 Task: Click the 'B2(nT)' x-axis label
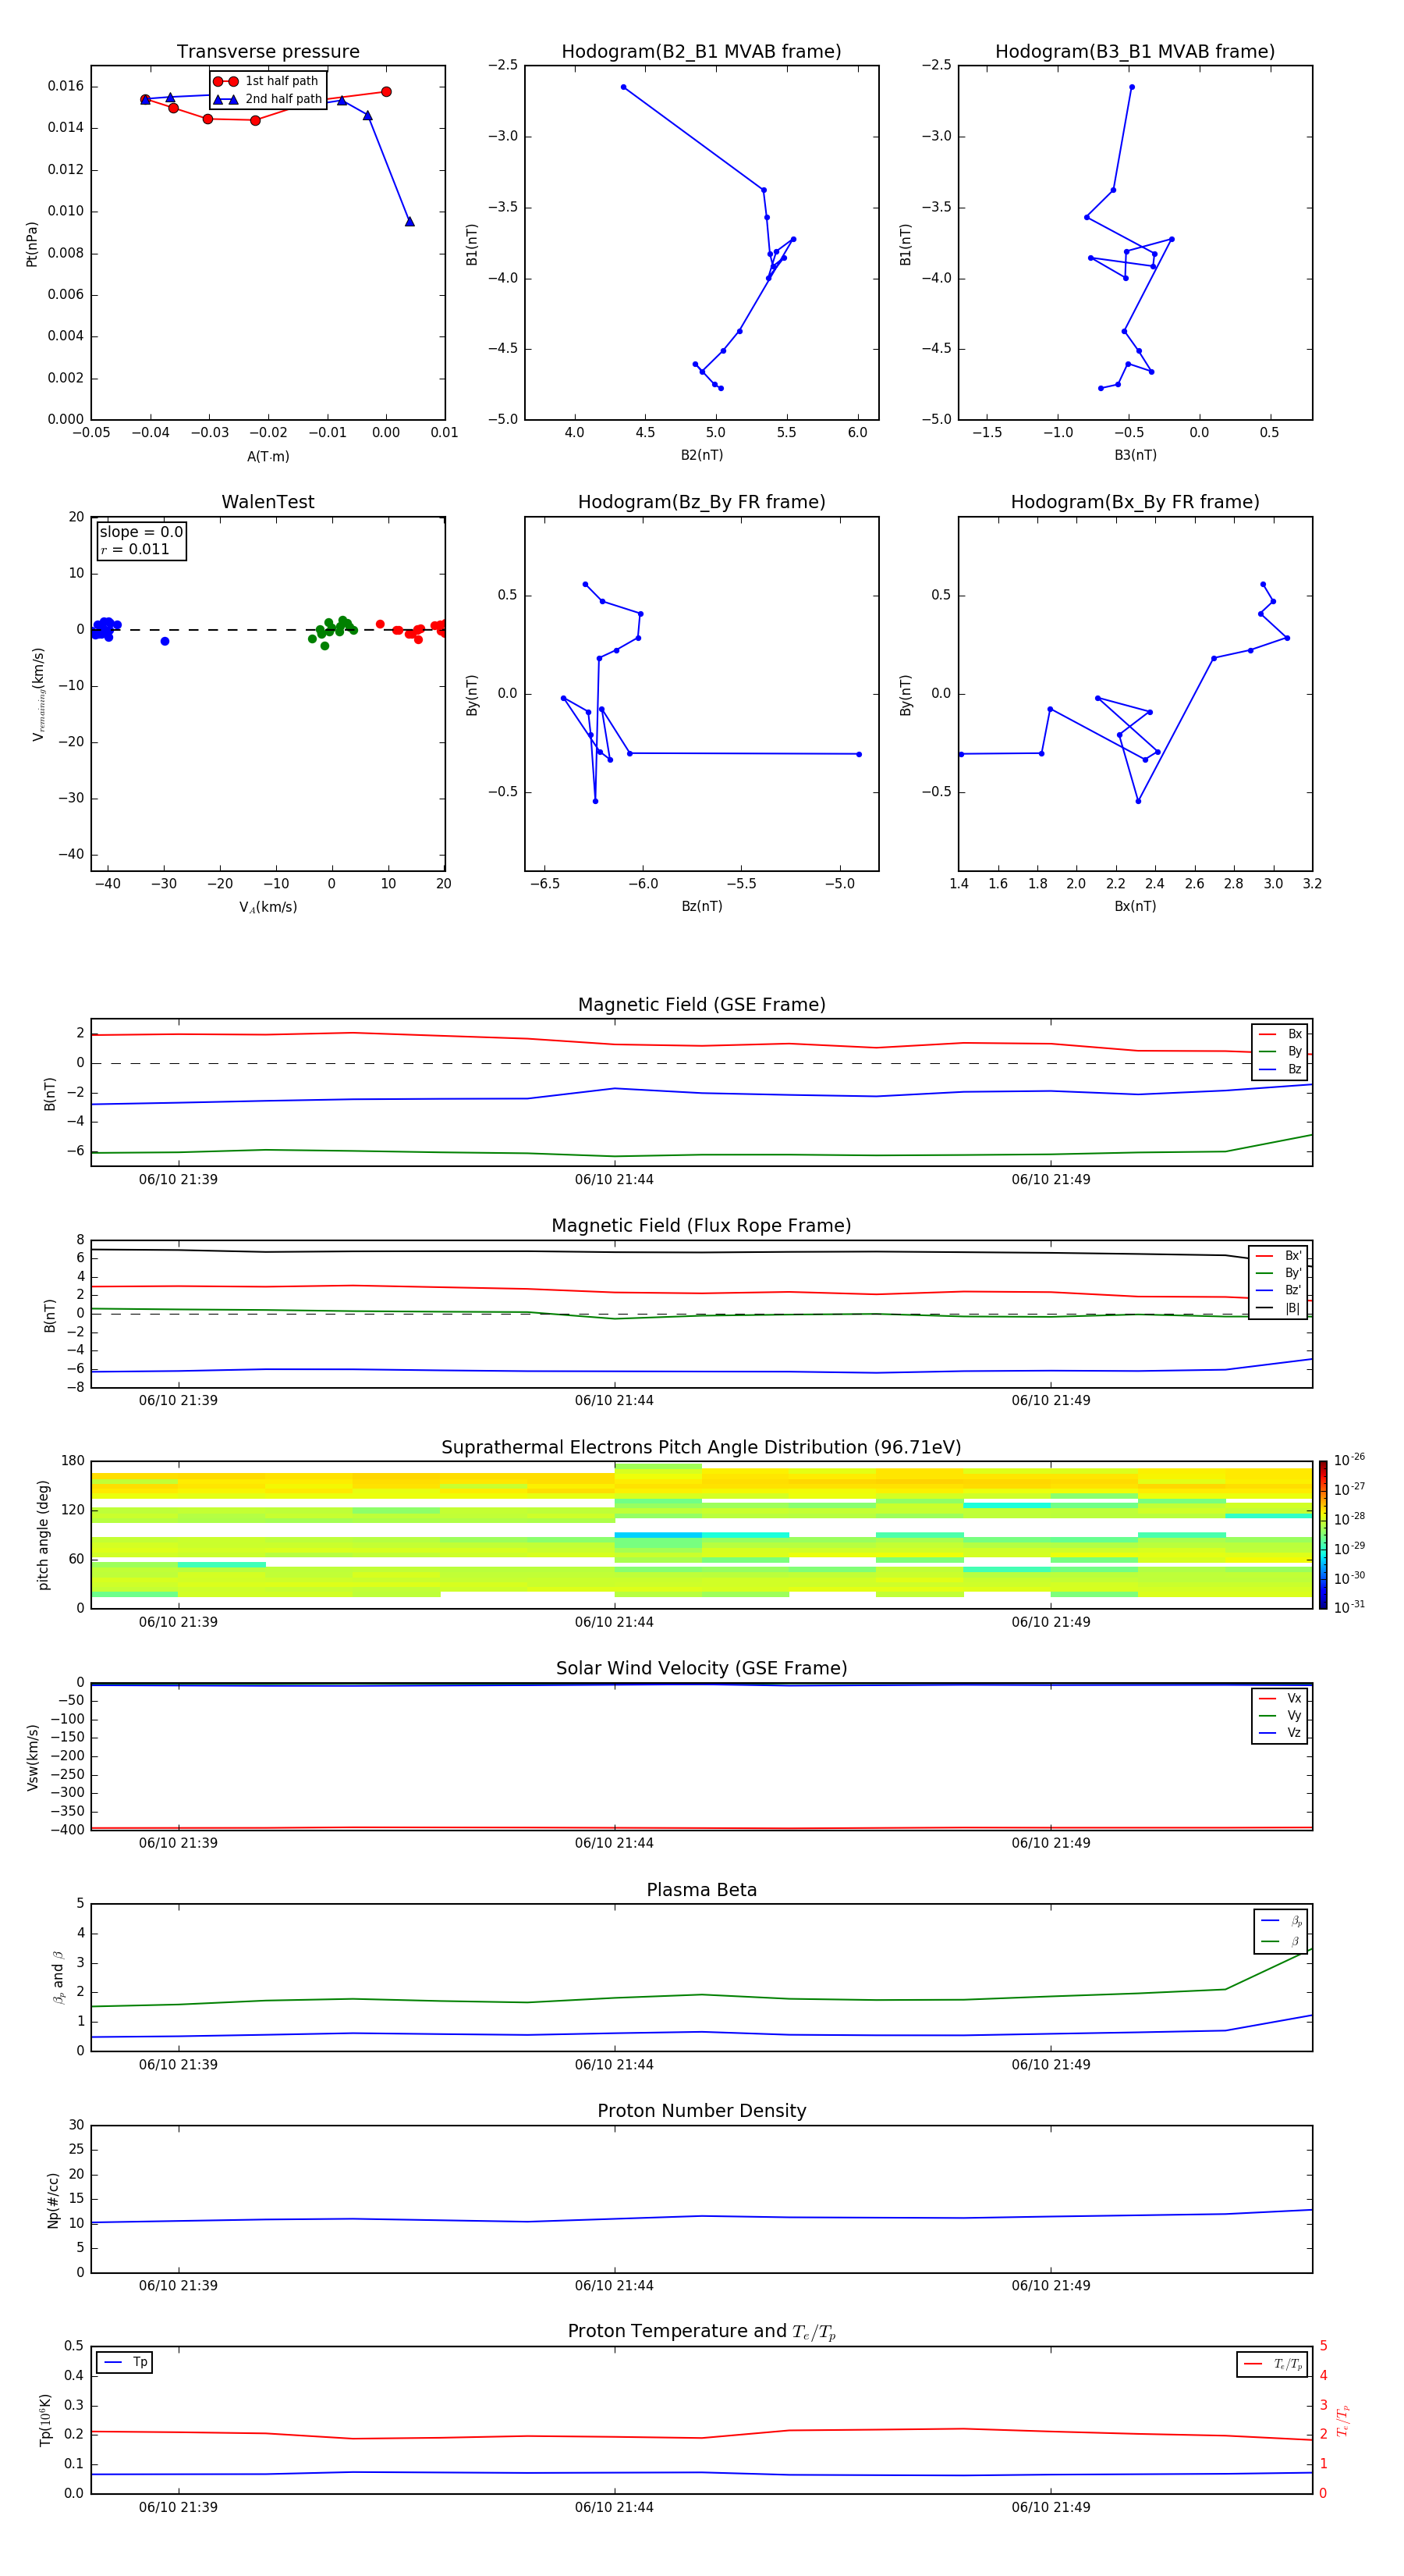coord(701,455)
